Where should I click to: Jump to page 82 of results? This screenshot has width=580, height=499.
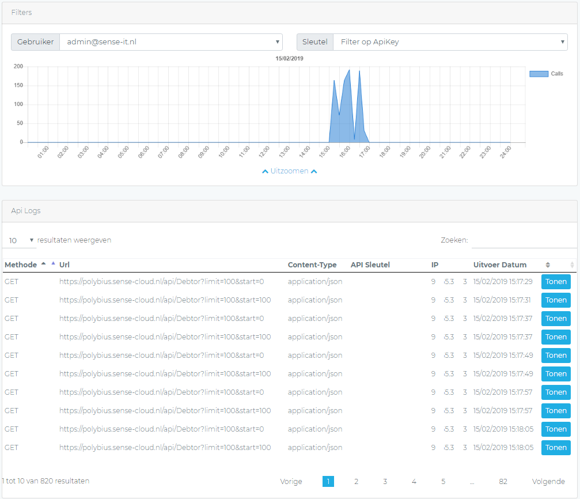point(503,482)
